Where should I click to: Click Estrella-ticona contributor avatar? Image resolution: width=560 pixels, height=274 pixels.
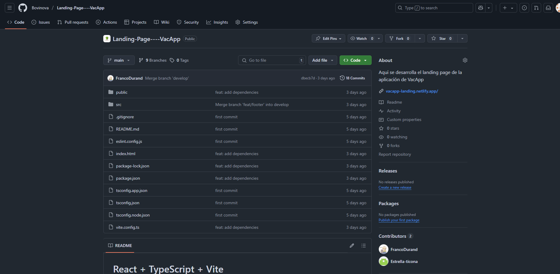(x=384, y=261)
